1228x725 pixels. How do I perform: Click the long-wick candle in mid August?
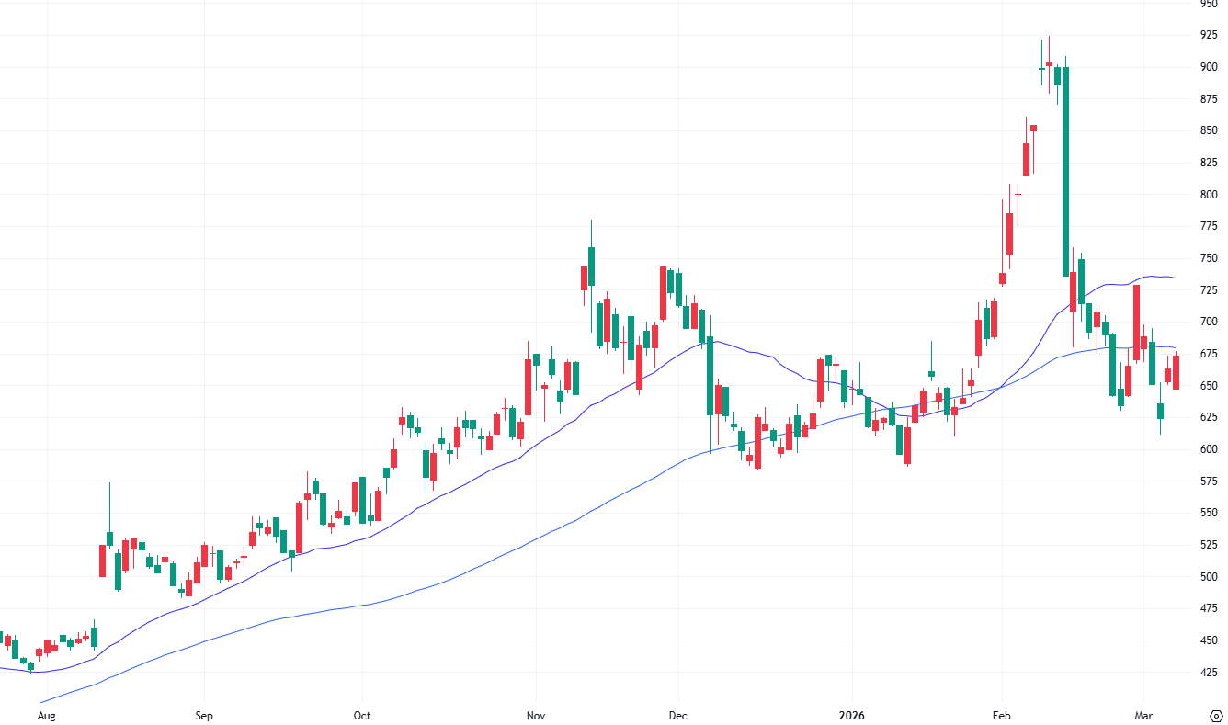108,538
